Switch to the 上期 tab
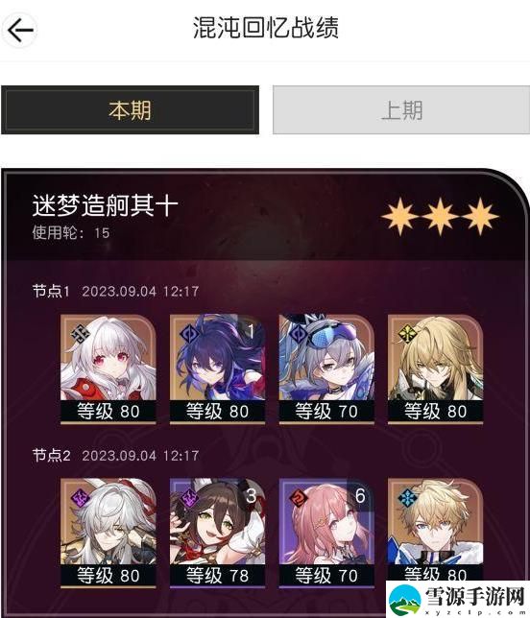Screen dimensions: 530x618 [401, 110]
